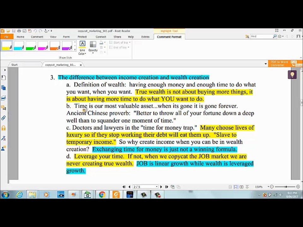
Task: Select the orange highlight style swatch
Action: click(55, 46)
